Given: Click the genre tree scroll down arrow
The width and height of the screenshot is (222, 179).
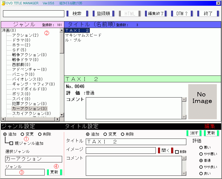Looking at the screenshot, I should [x=62, y=115].
